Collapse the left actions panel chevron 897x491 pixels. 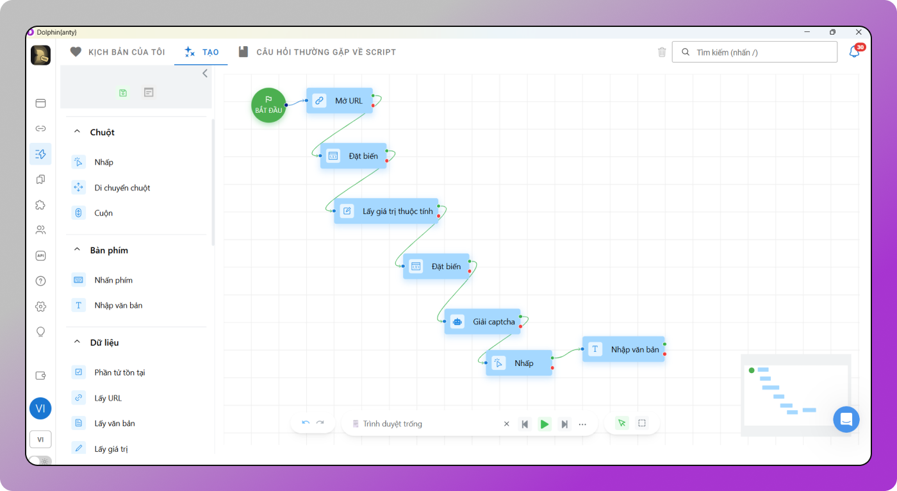tap(205, 74)
